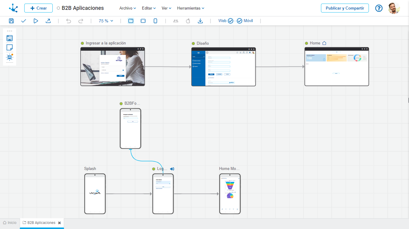409x229 pixels.
Task: Select the tablet view icon
Action: pyautogui.click(x=143, y=21)
